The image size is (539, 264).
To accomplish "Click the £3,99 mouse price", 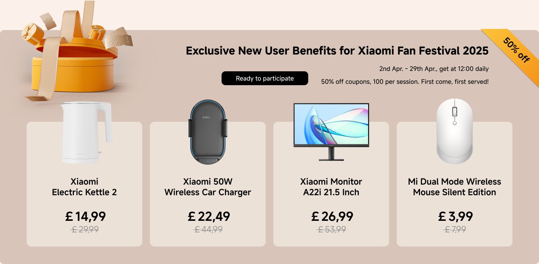I will pos(455,217).
